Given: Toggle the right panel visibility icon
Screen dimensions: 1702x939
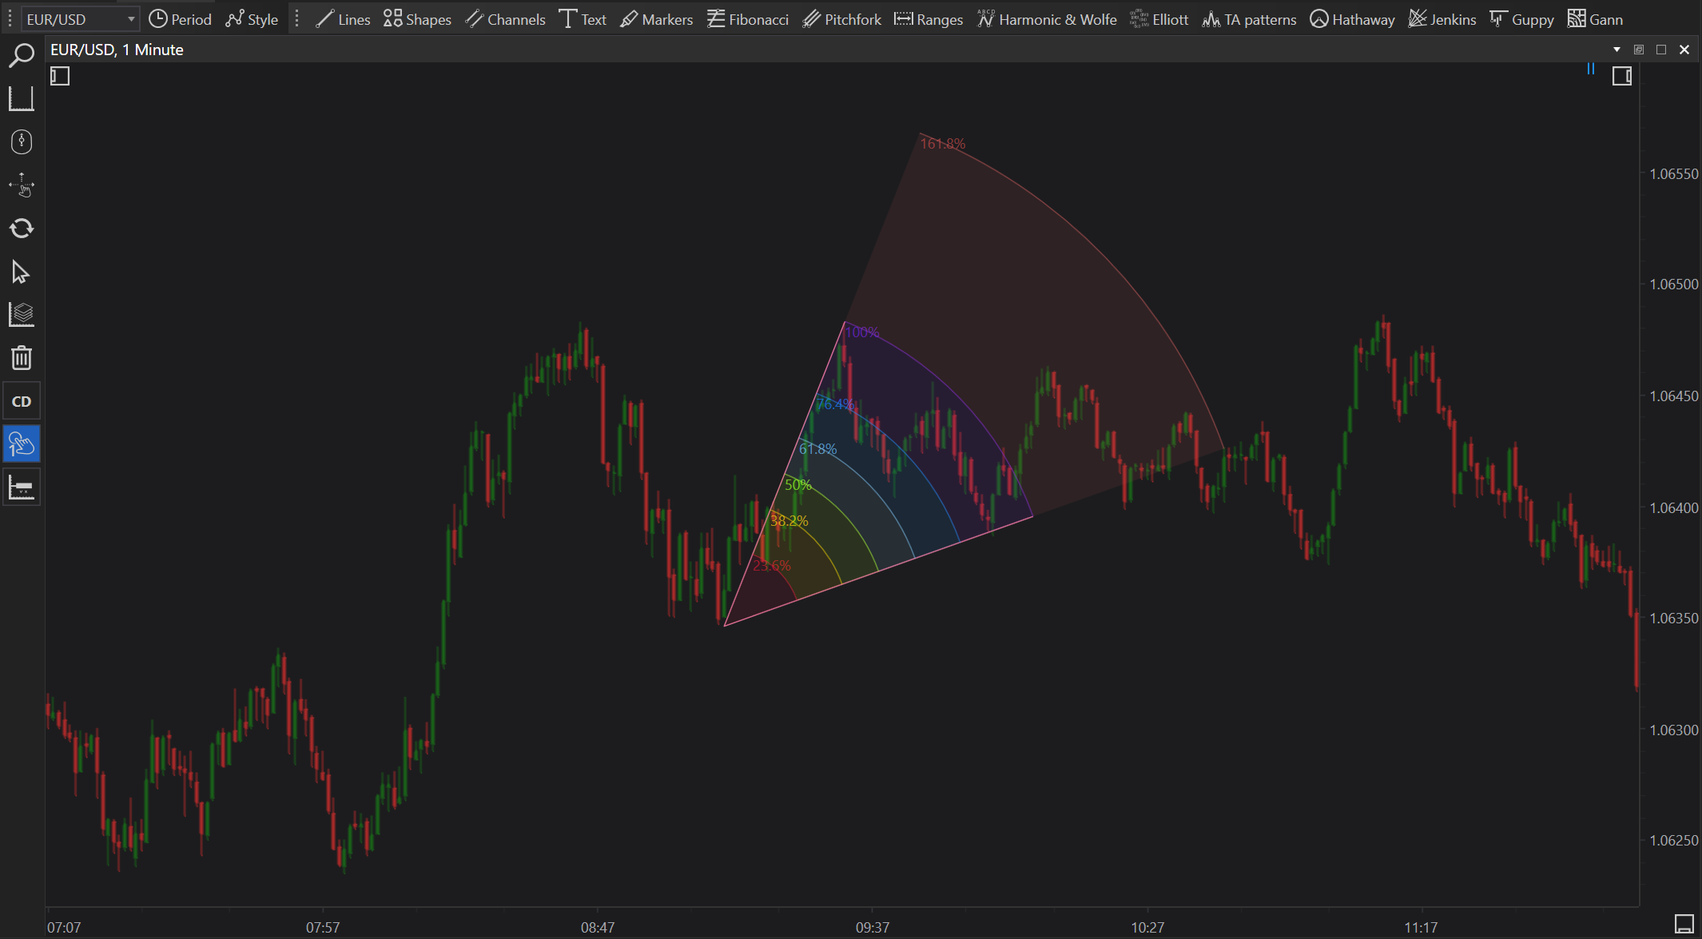Looking at the screenshot, I should pos(1621,76).
